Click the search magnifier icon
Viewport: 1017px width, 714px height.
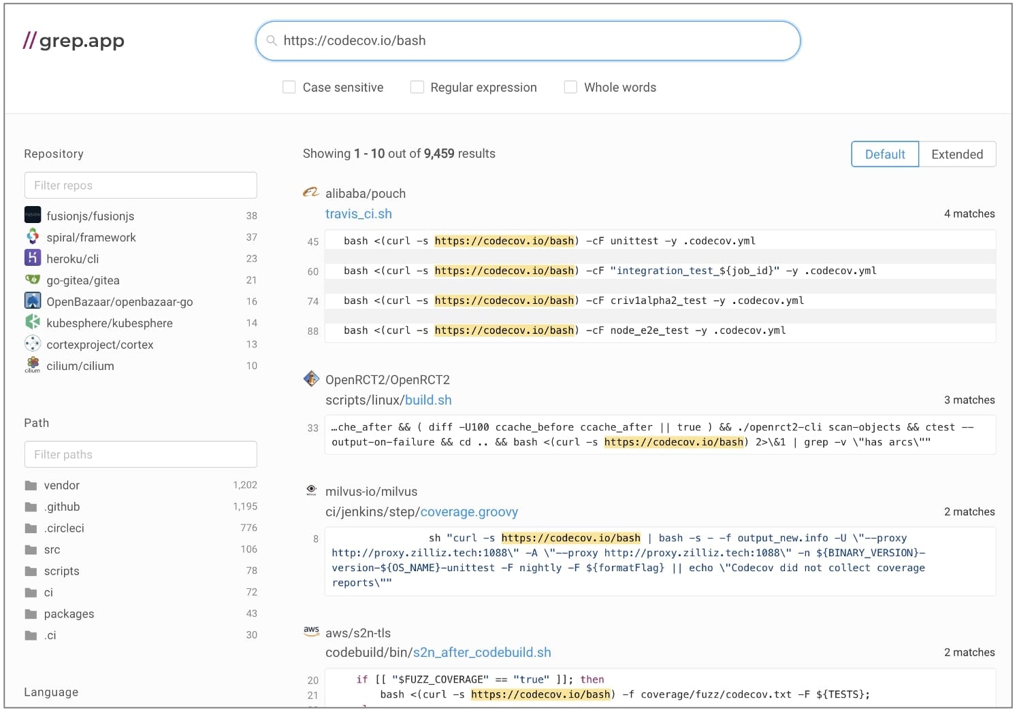(270, 41)
